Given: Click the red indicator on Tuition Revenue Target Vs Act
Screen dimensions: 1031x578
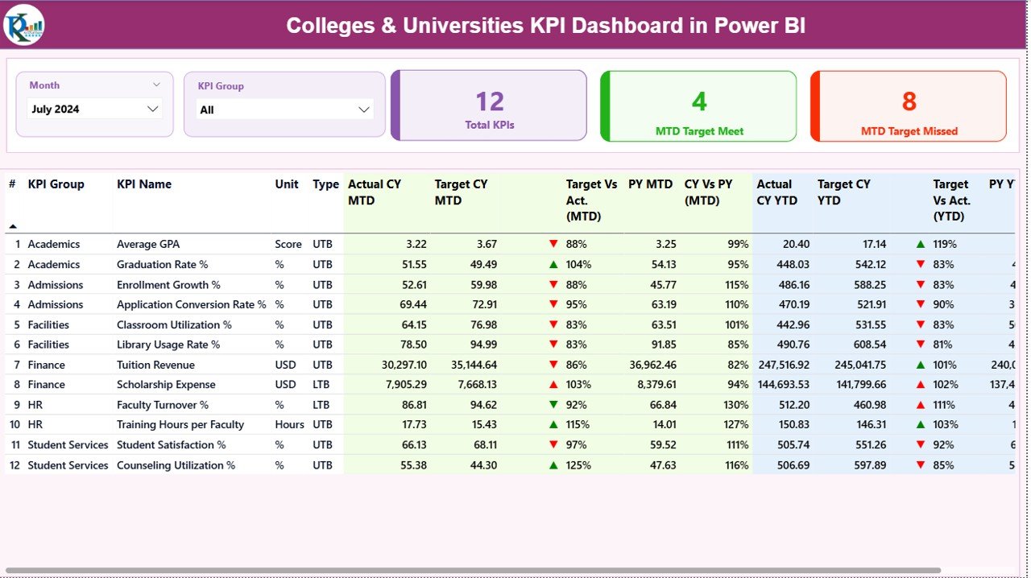Looking at the screenshot, I should pos(554,364).
